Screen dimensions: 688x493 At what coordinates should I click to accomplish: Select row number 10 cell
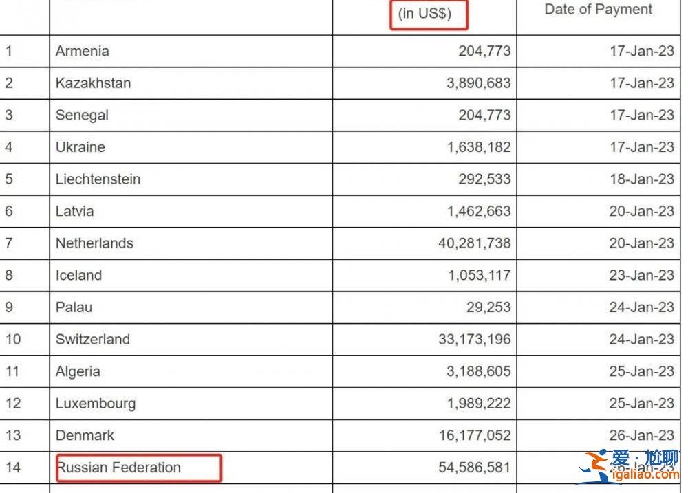click(25, 339)
